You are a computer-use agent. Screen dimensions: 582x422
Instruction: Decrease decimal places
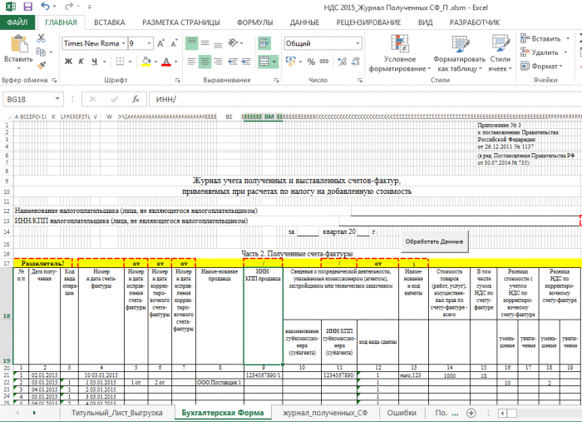(x=355, y=62)
